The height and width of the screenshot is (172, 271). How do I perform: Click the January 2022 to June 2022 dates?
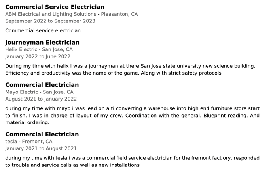click(38, 56)
